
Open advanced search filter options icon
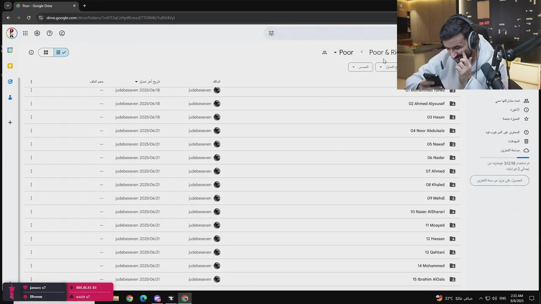[x=271, y=33]
